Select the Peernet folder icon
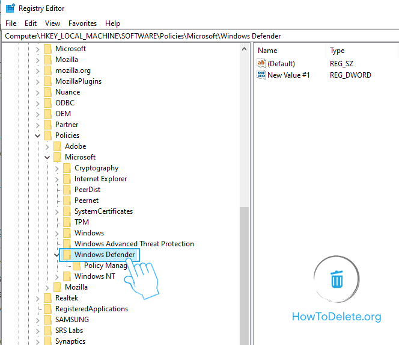Screen dimensions: 399x345 (67, 200)
